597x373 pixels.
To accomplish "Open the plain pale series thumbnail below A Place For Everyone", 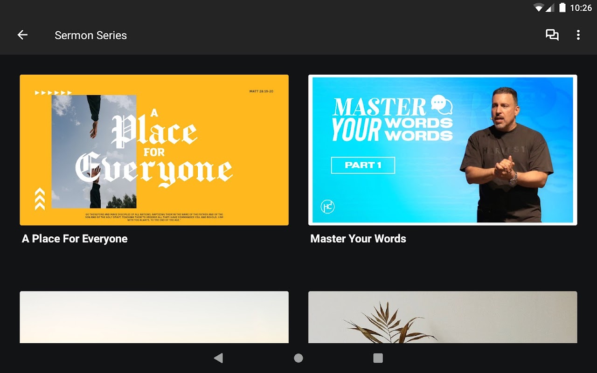I will click(x=154, y=317).
